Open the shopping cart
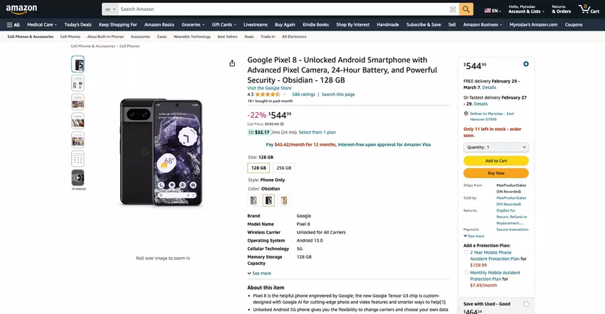The width and height of the screenshot is (605, 314). [589, 9]
